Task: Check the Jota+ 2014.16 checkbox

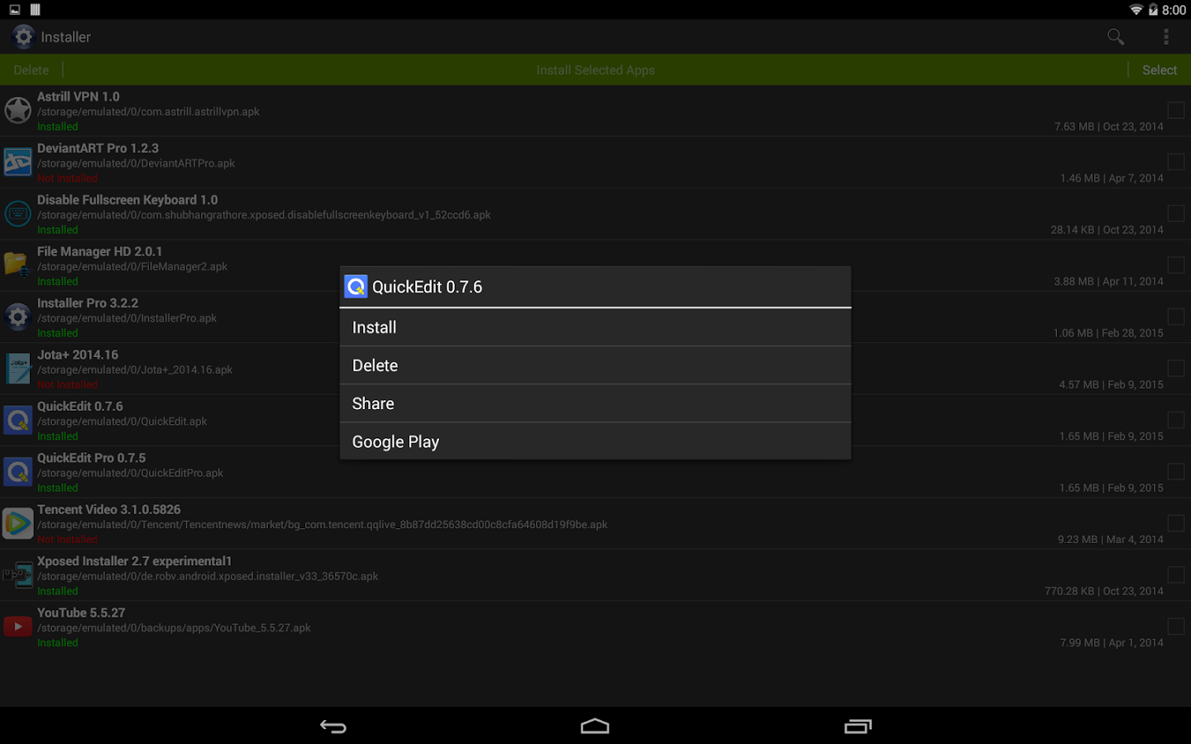Action: click(x=1175, y=369)
